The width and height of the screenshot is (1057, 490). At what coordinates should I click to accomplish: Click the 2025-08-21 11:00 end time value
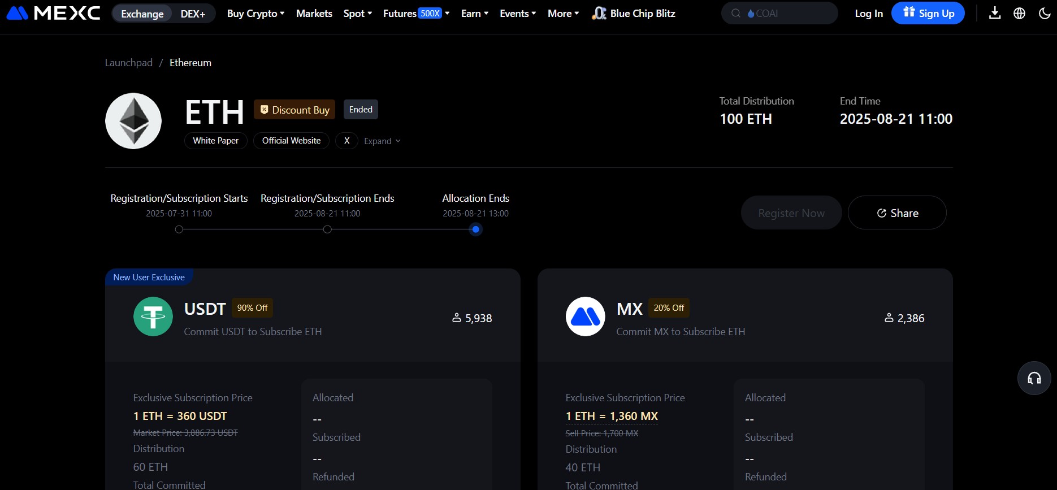coord(896,119)
